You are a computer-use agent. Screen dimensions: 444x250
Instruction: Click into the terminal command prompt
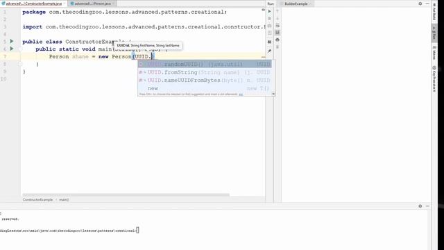pyautogui.click(x=137, y=231)
